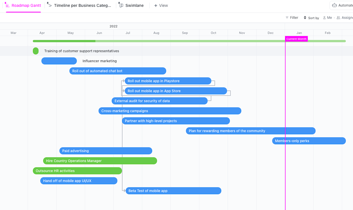353x210 pixels.
Task: Click the Automate button
Action: (x=343, y=5)
